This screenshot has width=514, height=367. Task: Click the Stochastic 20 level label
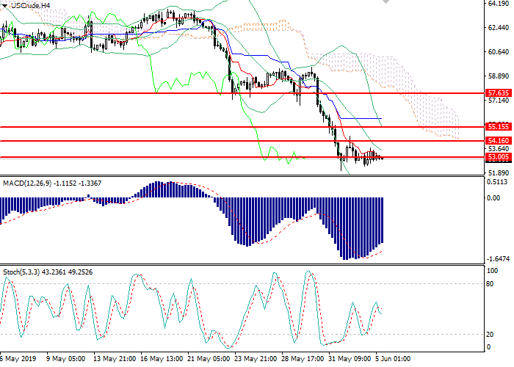(491, 335)
